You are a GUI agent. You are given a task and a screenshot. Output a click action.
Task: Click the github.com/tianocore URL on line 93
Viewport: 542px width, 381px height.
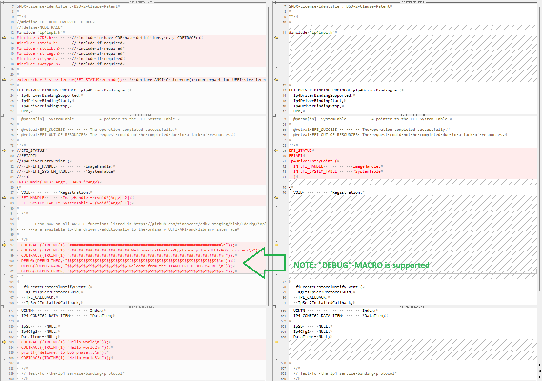[x=199, y=224]
